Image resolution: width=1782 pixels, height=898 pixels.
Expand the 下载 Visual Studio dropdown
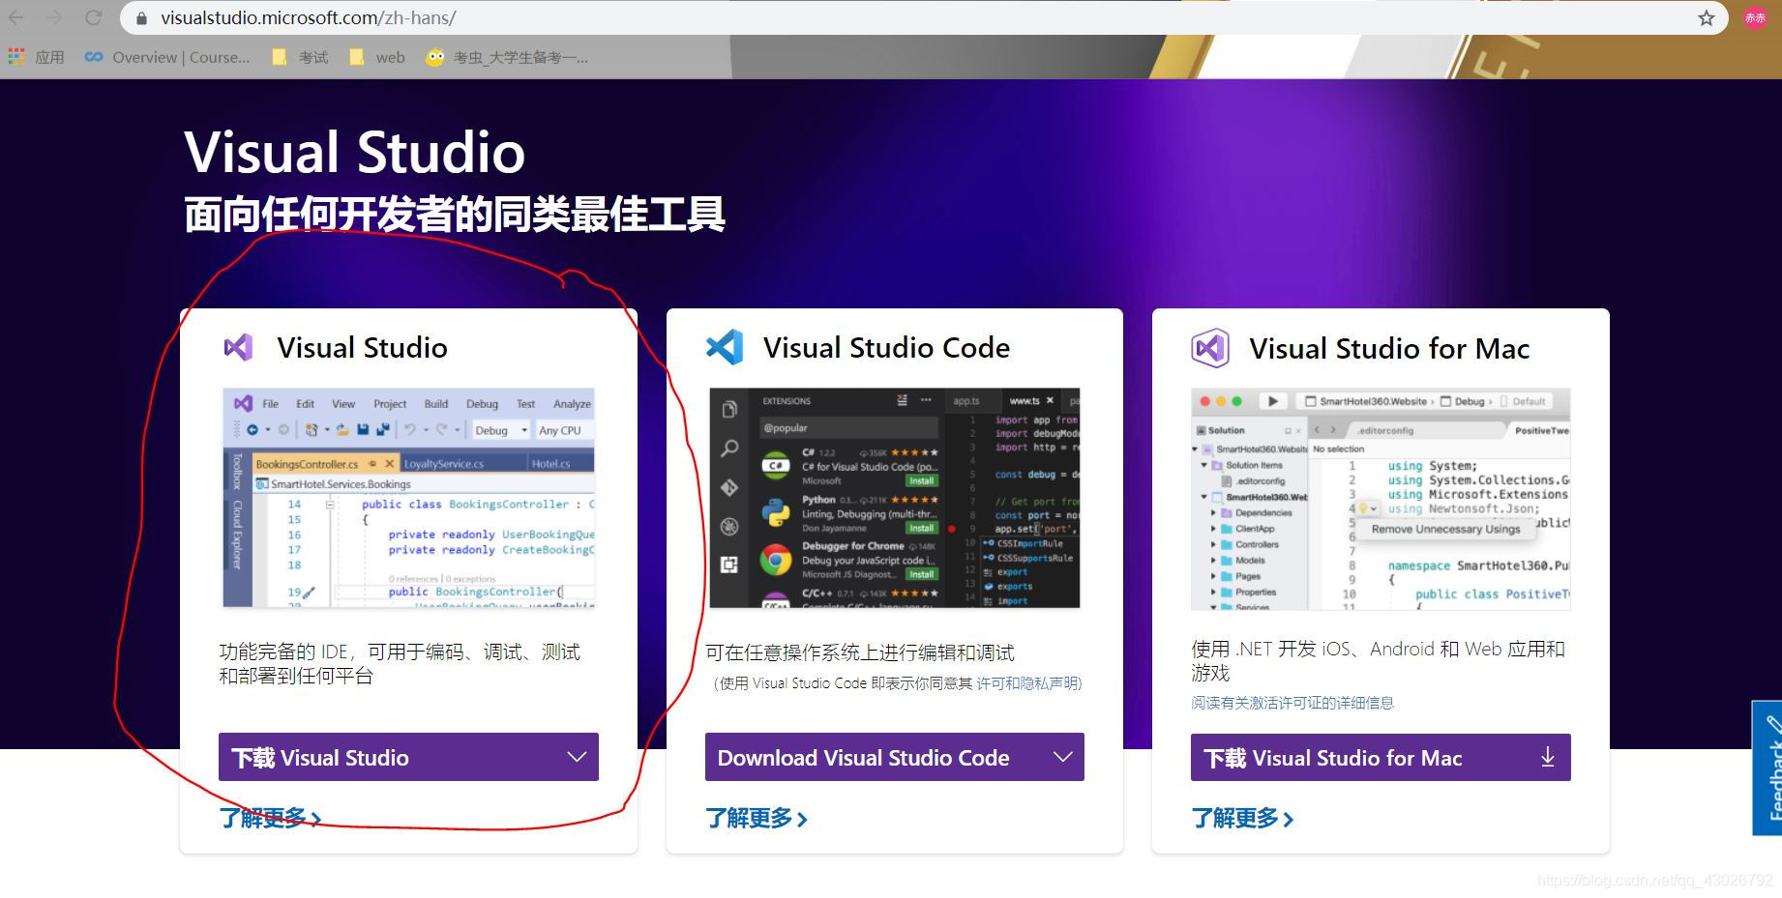coord(408,757)
